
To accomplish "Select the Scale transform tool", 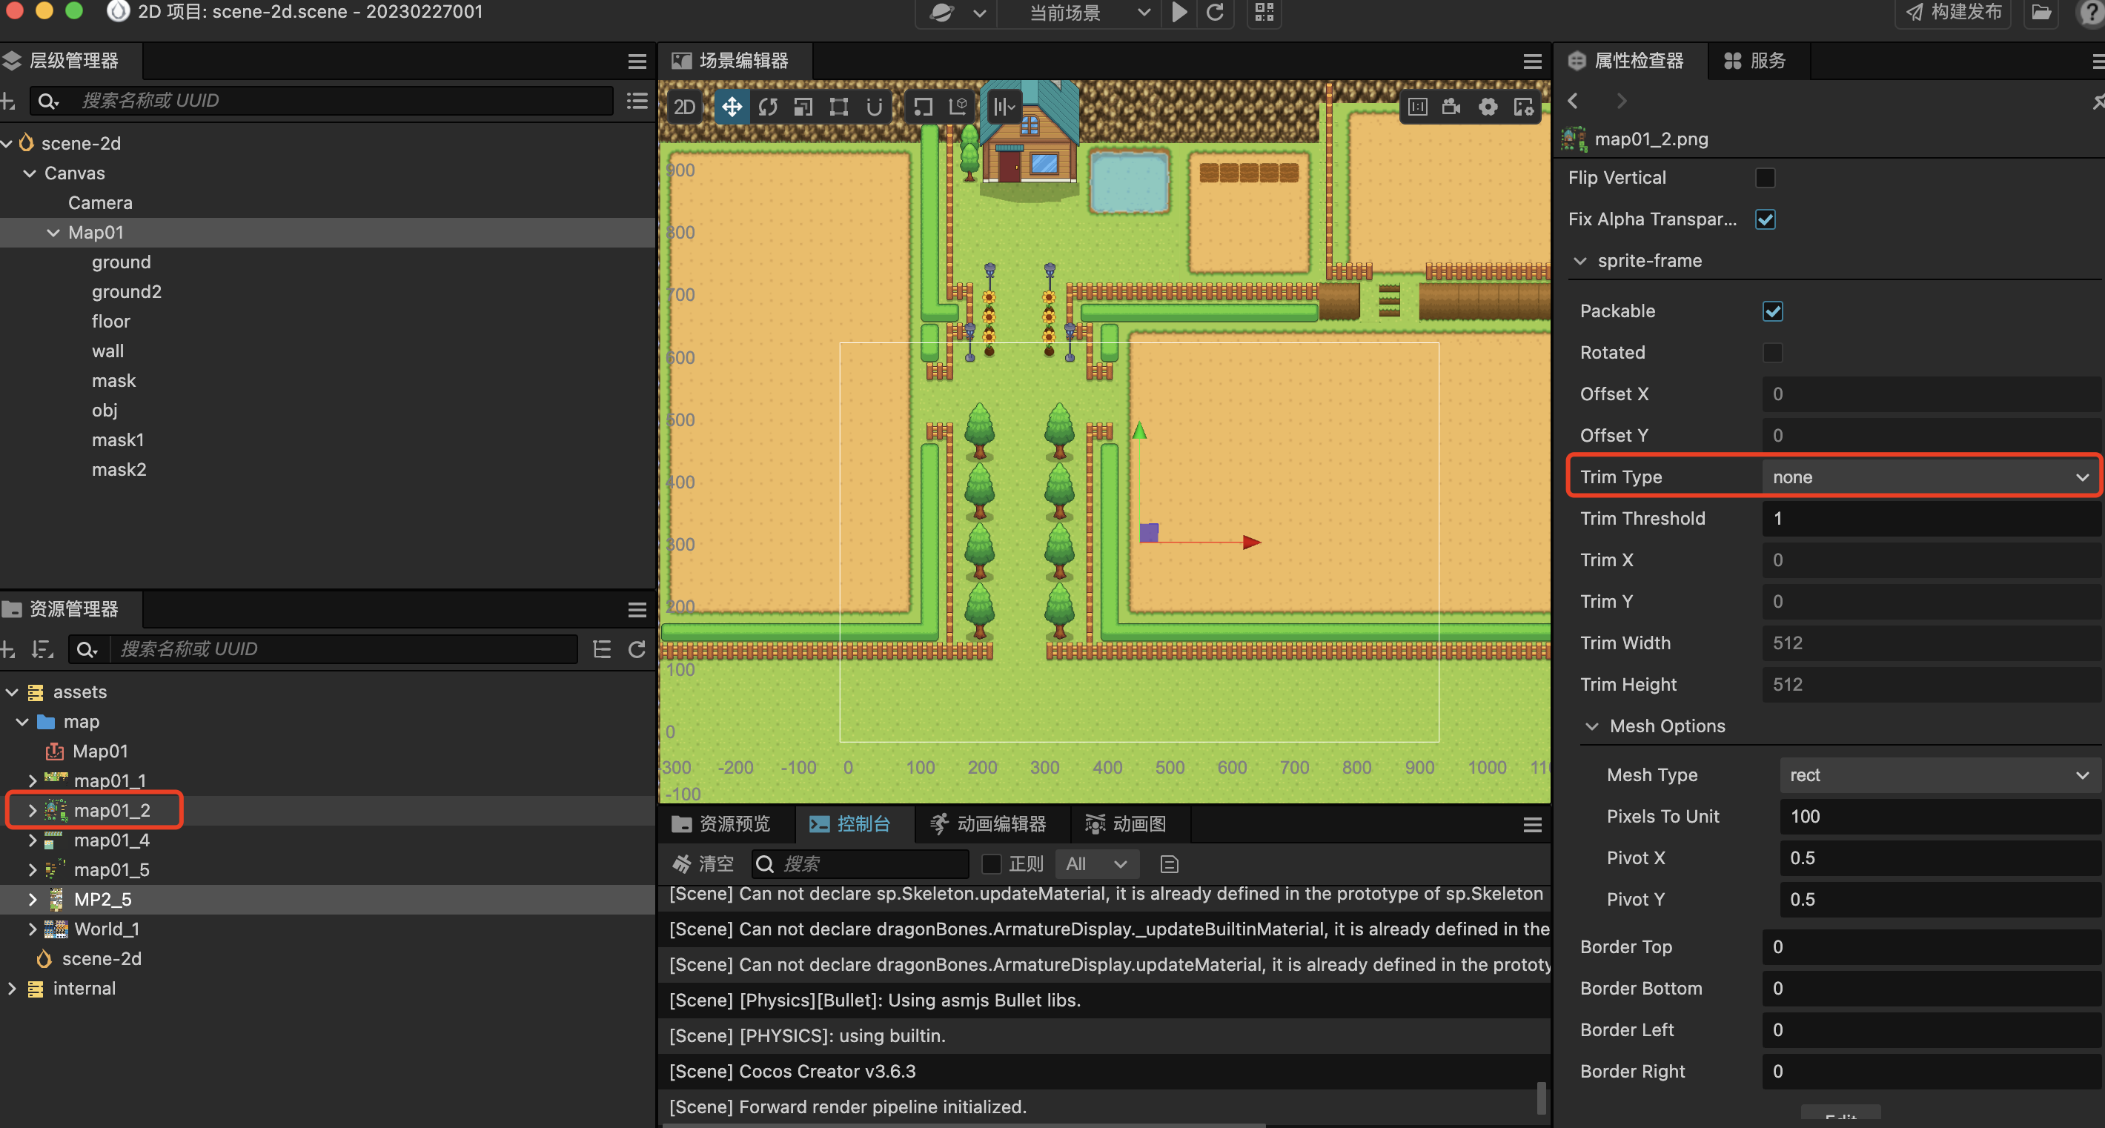I will 803,107.
